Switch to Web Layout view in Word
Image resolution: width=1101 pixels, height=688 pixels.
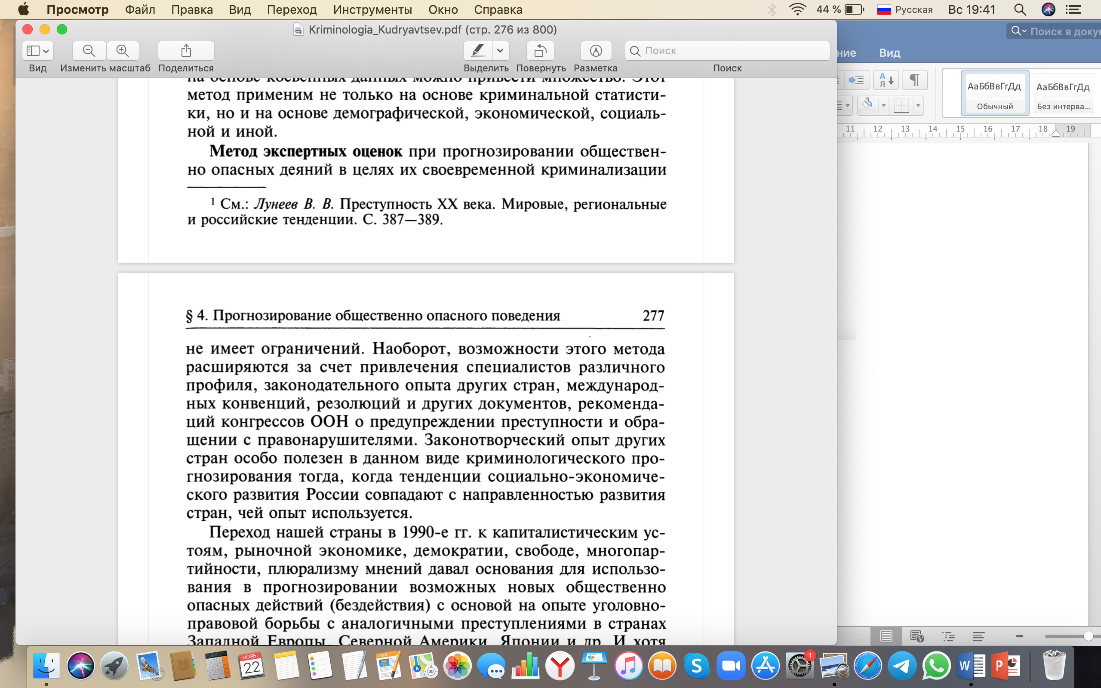tap(917, 636)
